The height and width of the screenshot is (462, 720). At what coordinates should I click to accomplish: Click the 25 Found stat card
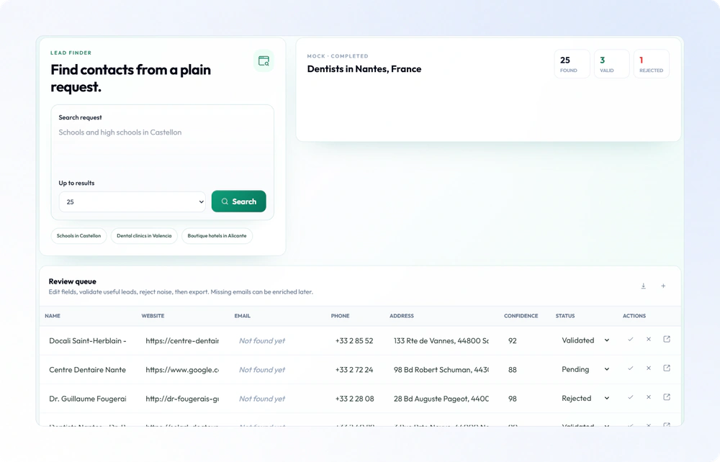click(x=572, y=64)
